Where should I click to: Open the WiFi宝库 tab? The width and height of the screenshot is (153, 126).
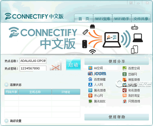pyautogui.click(x=103, y=18)
